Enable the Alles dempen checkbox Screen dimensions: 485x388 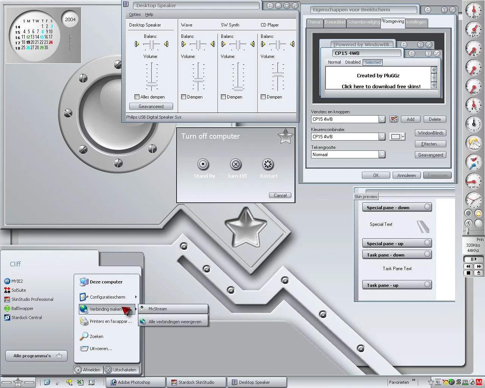click(x=137, y=97)
